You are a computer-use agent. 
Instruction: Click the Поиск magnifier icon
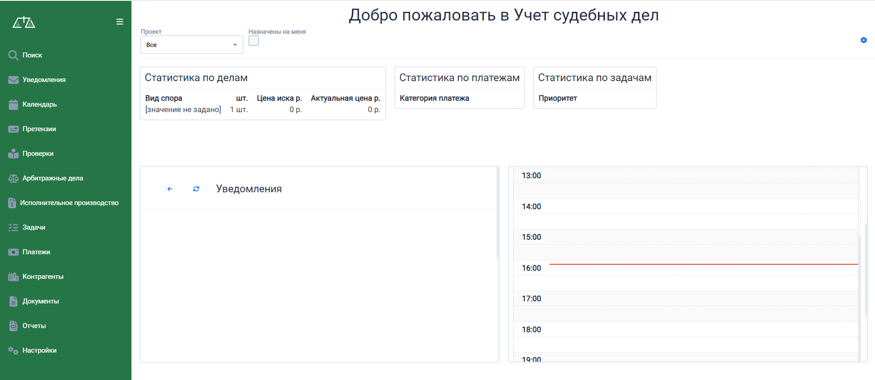(x=13, y=55)
